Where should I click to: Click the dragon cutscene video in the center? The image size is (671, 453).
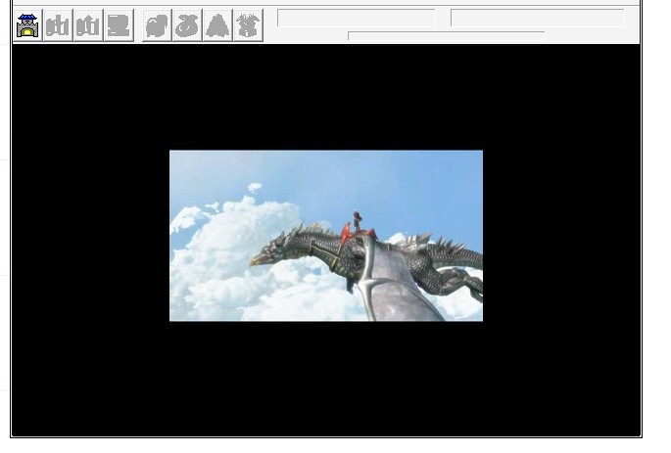(x=325, y=235)
